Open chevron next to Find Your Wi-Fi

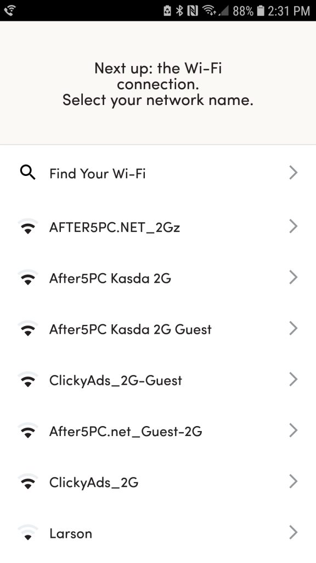click(x=293, y=173)
